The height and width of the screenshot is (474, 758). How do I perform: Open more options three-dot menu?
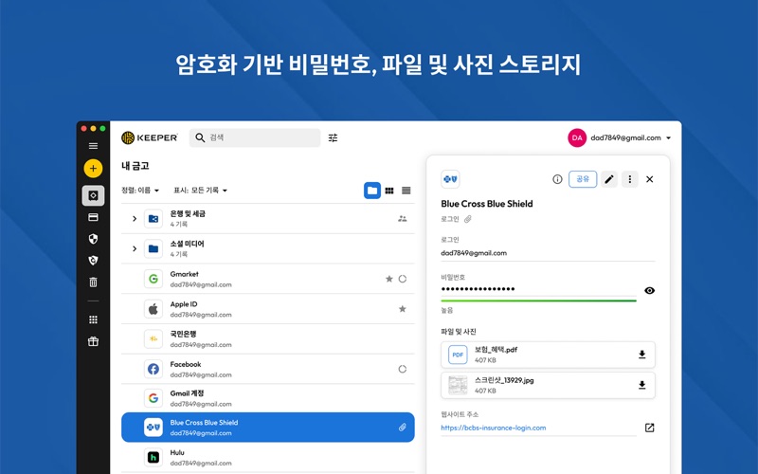pyautogui.click(x=629, y=179)
